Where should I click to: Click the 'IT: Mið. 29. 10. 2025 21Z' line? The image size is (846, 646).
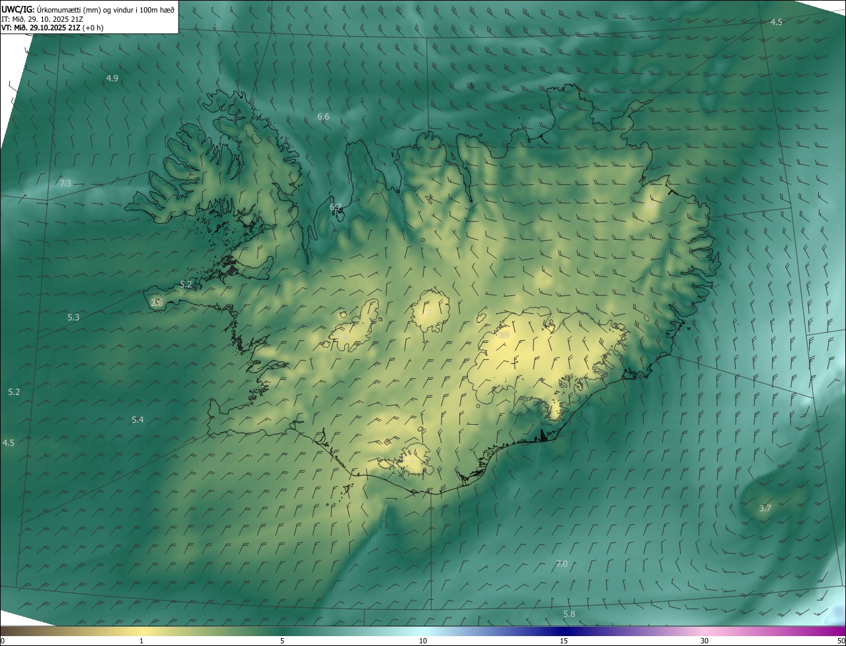(x=42, y=18)
